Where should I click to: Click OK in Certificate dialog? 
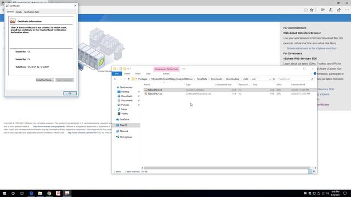[70, 94]
